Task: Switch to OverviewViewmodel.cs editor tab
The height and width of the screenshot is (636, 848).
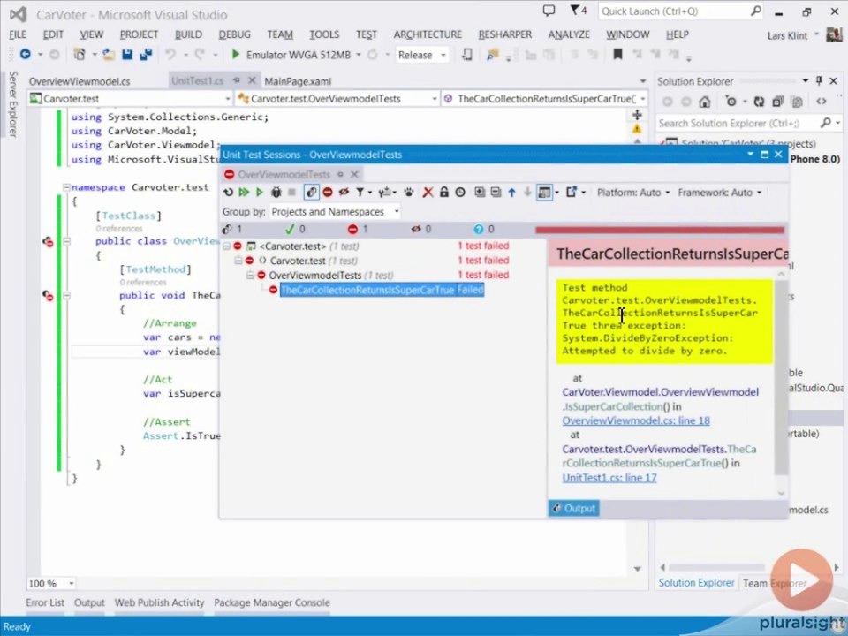Action: coord(79,81)
